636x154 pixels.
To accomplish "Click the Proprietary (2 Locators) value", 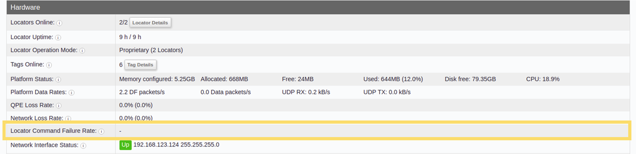I will tap(151, 50).
